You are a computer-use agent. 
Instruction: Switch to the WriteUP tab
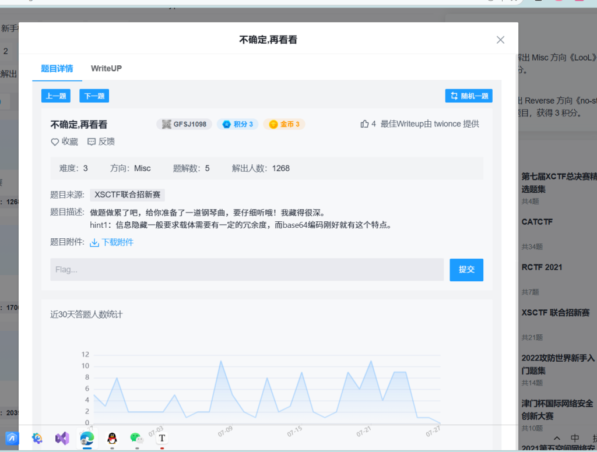pyautogui.click(x=106, y=68)
